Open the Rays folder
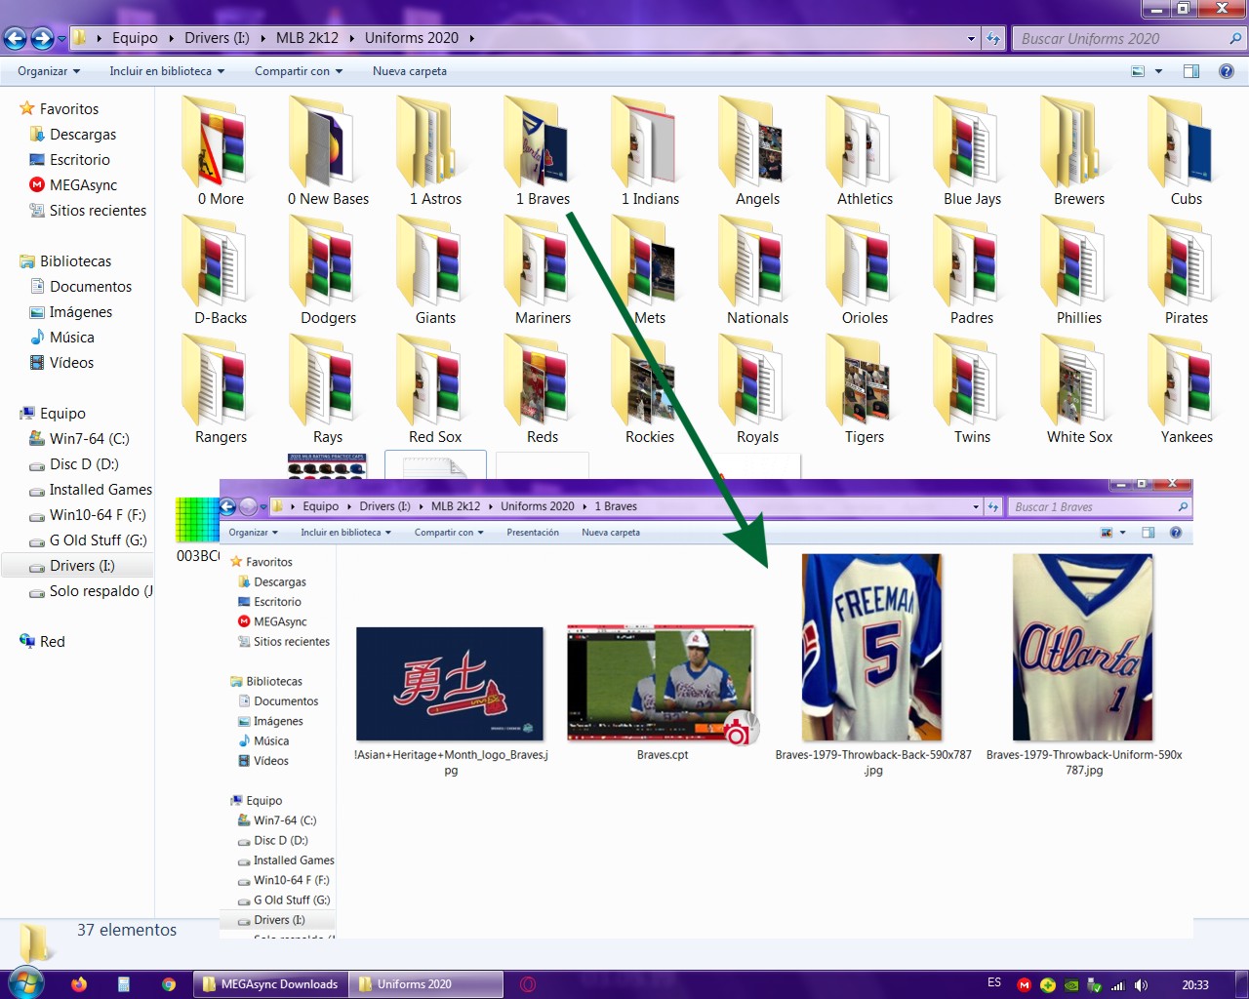Screen dimensions: 1249x999 [328, 388]
